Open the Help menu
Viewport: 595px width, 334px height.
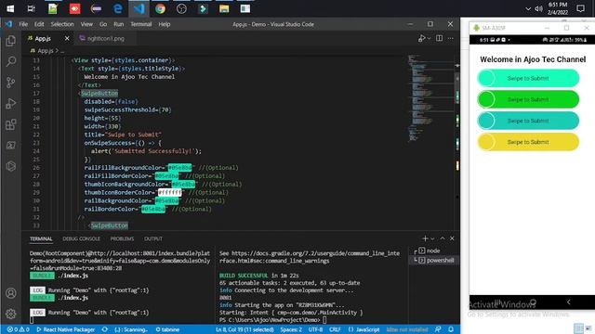pyautogui.click(x=165, y=24)
